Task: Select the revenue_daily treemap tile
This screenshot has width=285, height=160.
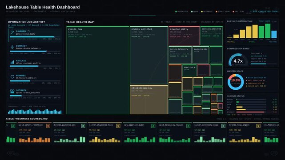Action: [x=184, y=36]
